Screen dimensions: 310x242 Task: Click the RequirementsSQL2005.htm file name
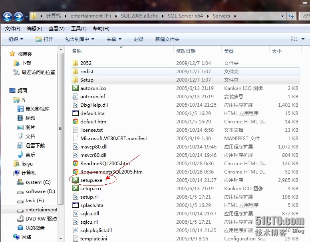pos(111,172)
